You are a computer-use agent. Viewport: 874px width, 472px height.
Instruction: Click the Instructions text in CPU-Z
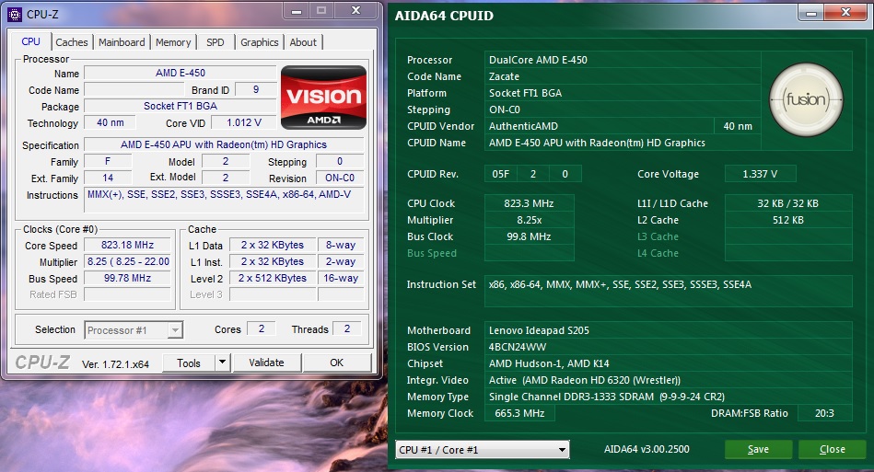219,195
